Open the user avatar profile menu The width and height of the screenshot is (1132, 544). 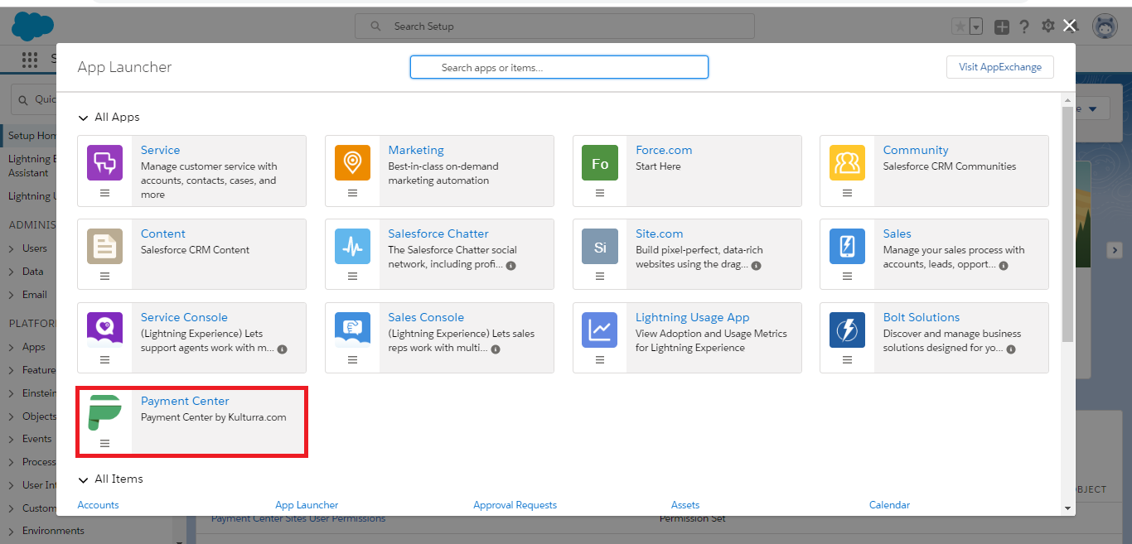[1105, 26]
